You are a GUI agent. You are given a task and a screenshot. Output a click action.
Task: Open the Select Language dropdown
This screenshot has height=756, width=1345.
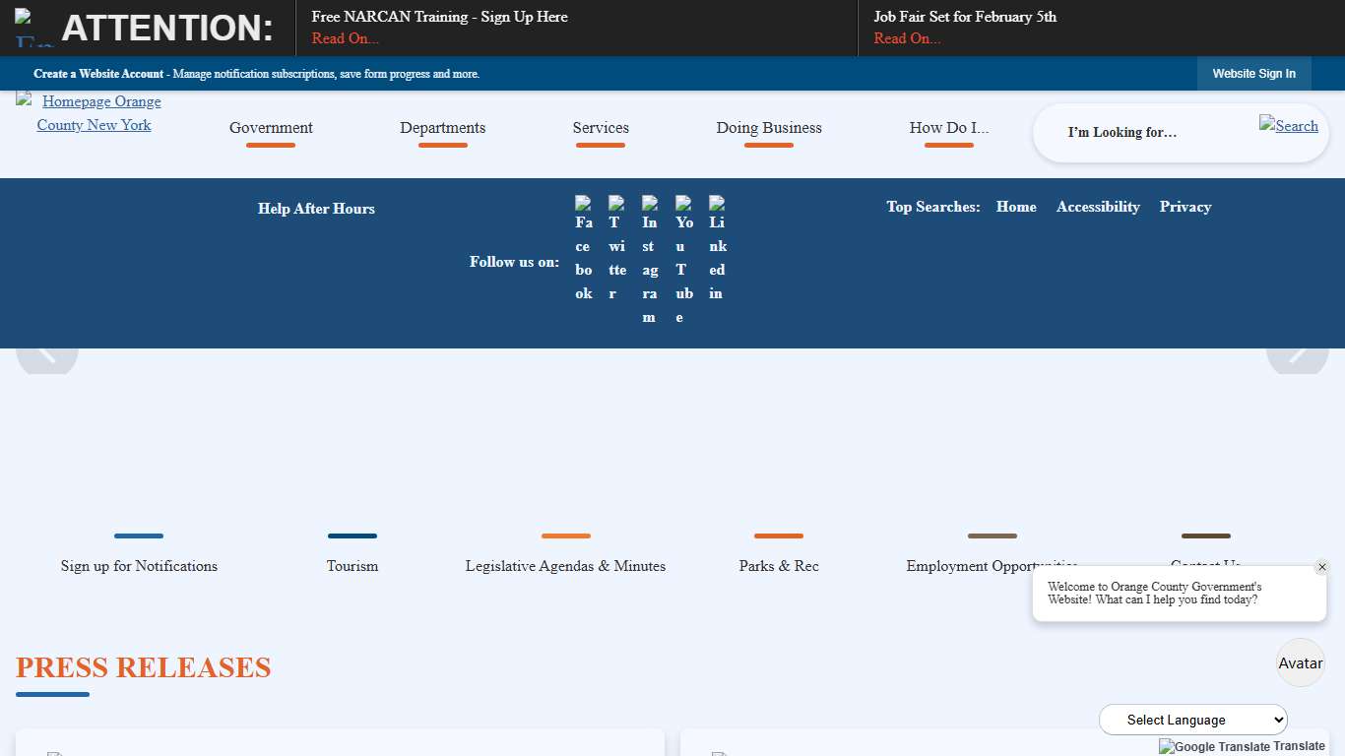tap(1192, 720)
